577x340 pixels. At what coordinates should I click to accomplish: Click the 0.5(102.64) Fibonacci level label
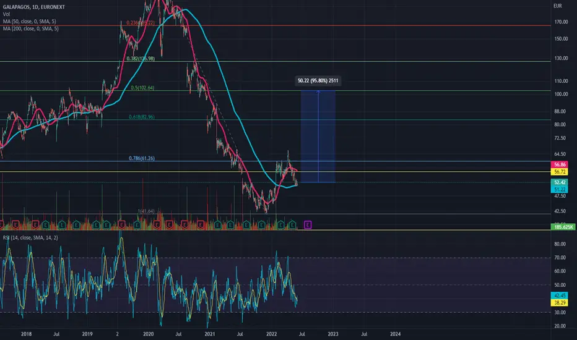tap(142, 88)
